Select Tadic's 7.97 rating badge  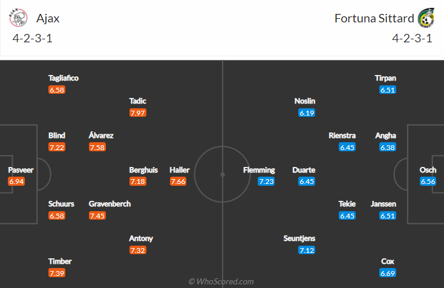pos(137,113)
